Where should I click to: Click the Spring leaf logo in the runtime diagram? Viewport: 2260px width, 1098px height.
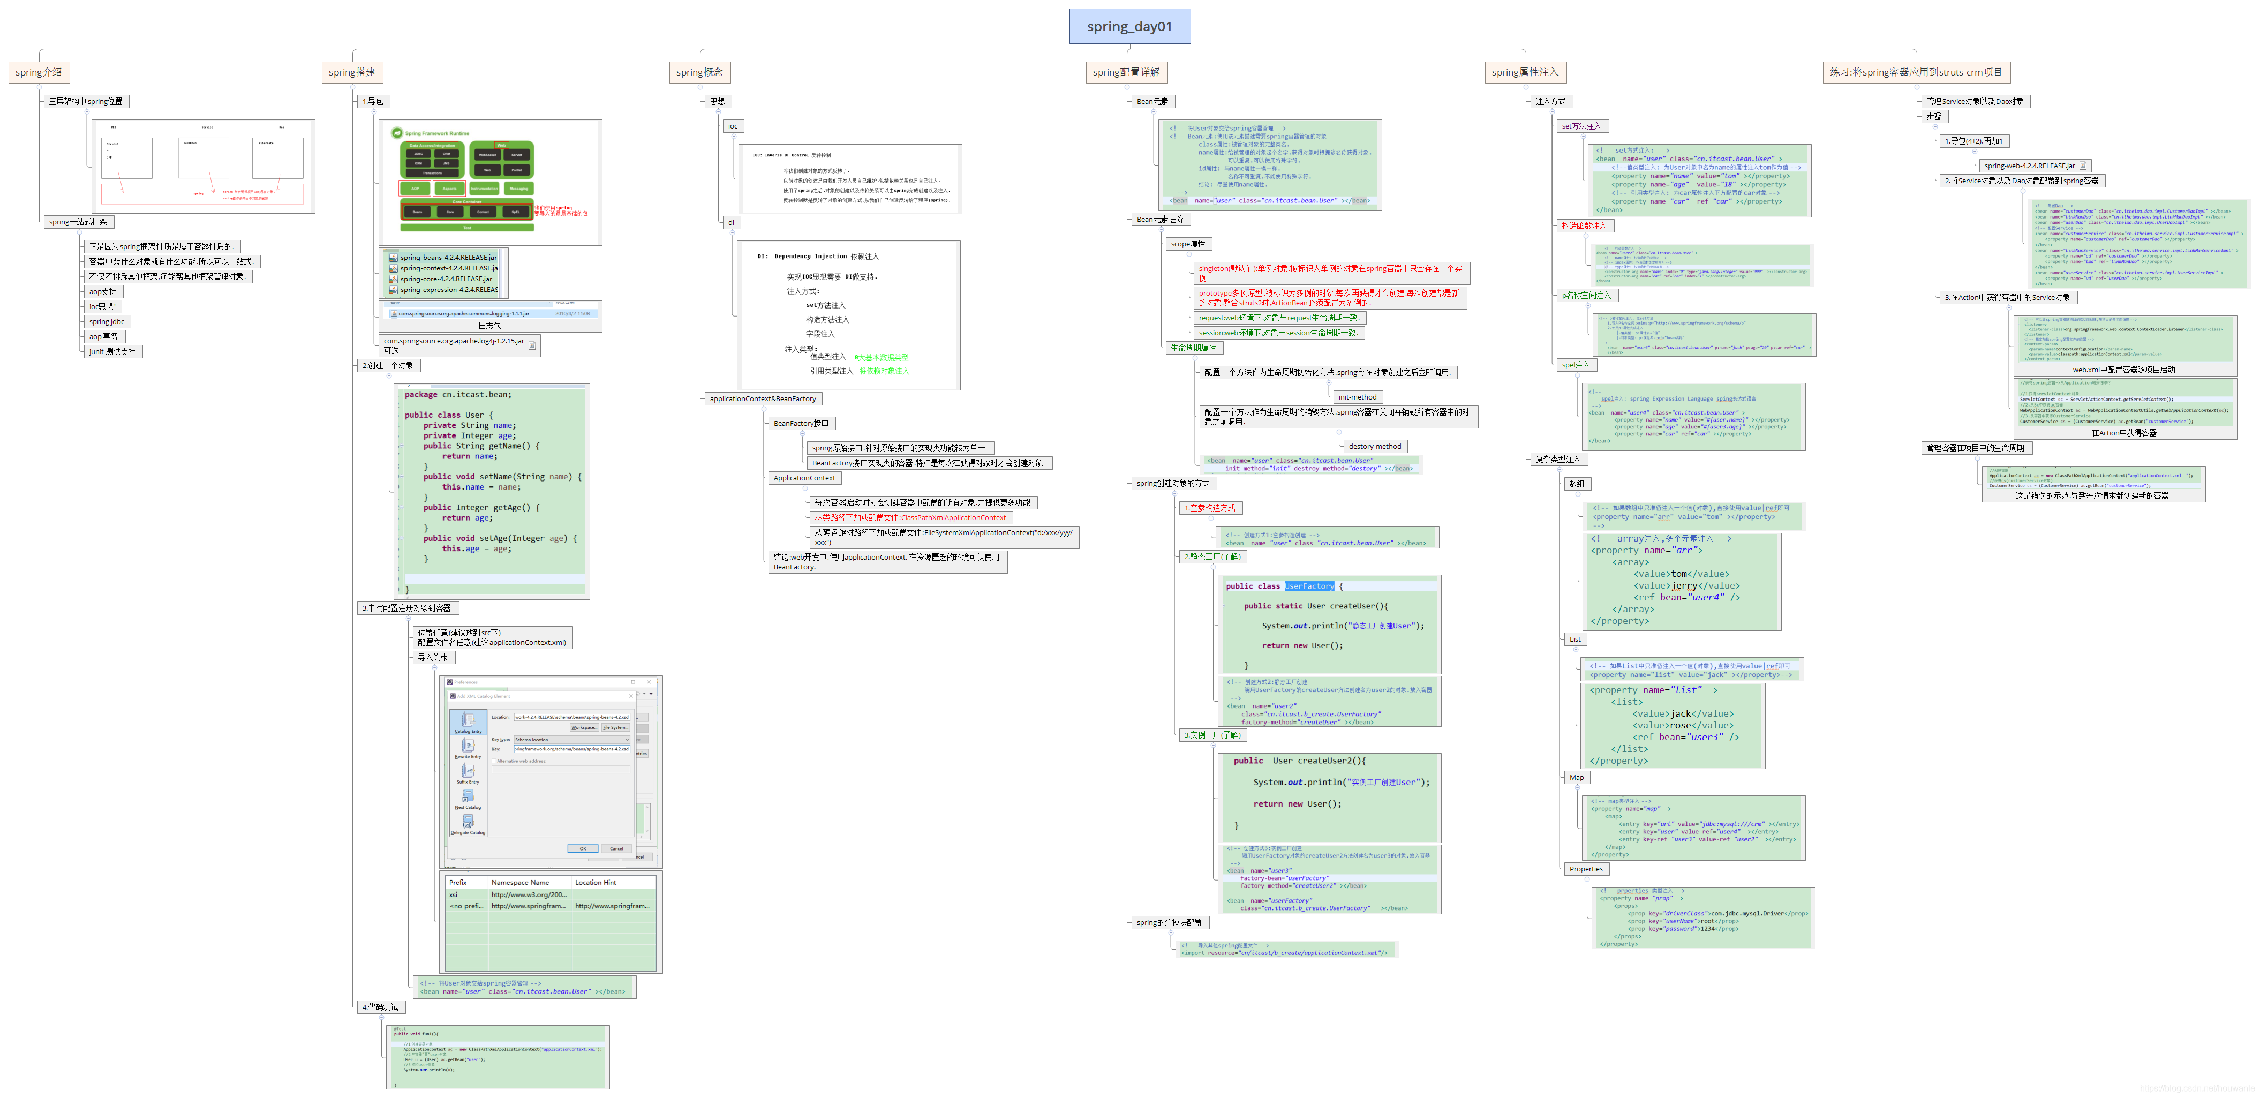tap(397, 133)
